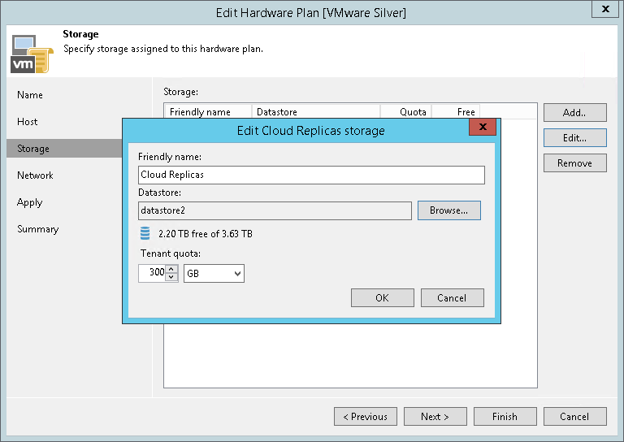Remove the selected storage

click(x=575, y=163)
